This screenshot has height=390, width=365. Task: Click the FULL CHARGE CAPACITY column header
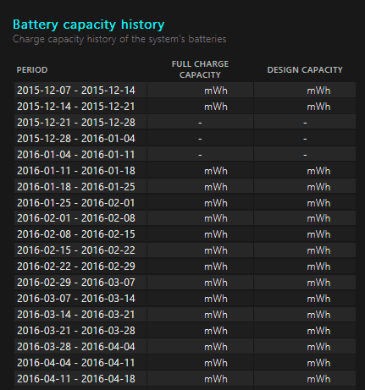point(200,69)
